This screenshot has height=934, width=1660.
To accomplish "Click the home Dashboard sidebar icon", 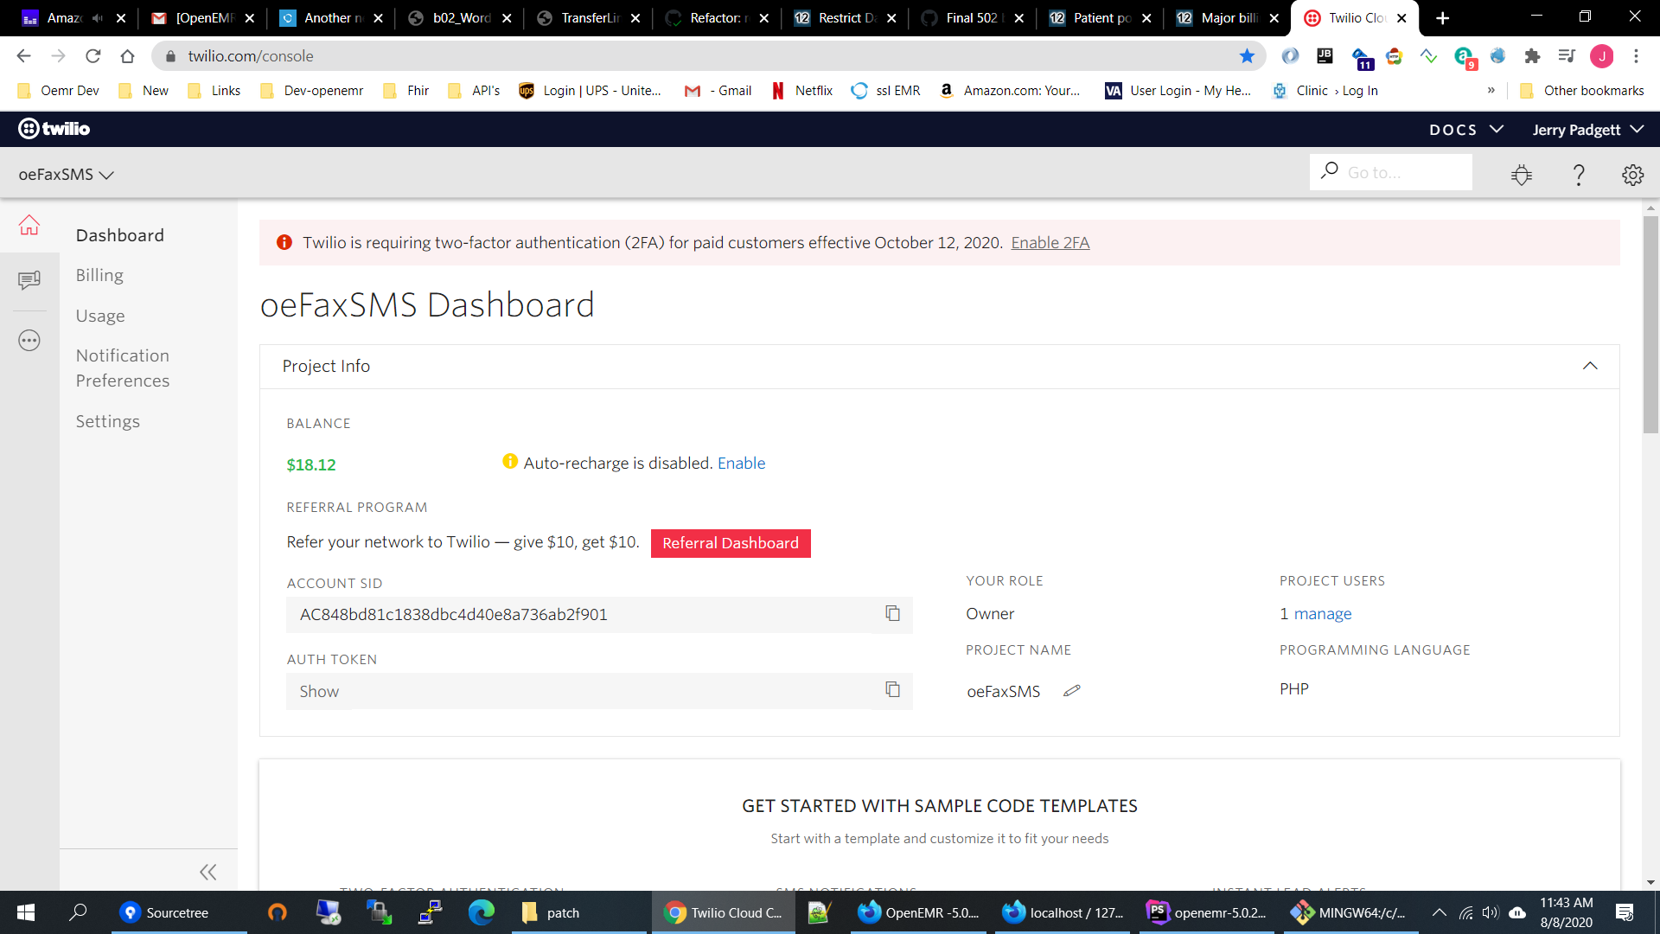I will click(x=29, y=226).
